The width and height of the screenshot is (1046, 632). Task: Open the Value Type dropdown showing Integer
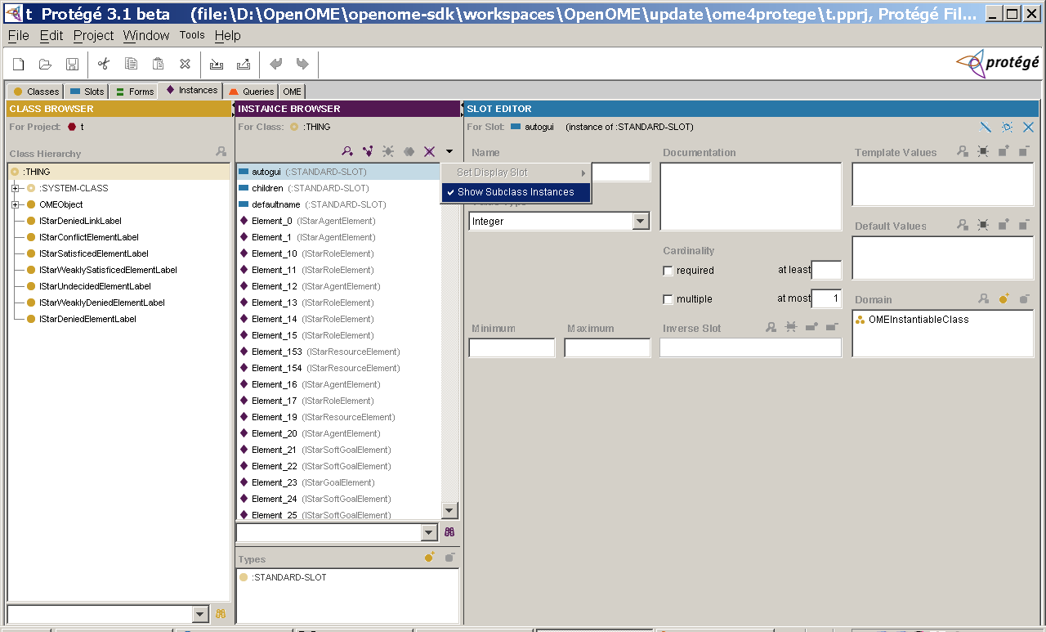pyautogui.click(x=641, y=221)
